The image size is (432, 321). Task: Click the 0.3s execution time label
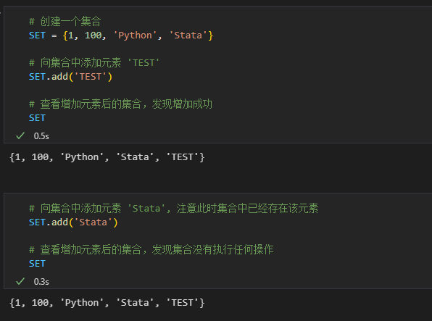point(41,282)
